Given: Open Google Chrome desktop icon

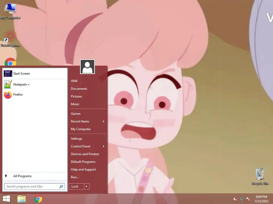Looking at the screenshot, I should (10, 62).
